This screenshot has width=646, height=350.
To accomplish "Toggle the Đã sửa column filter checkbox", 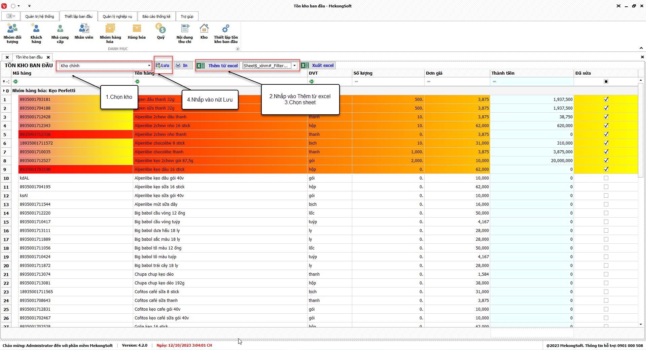I will tap(606, 81).
